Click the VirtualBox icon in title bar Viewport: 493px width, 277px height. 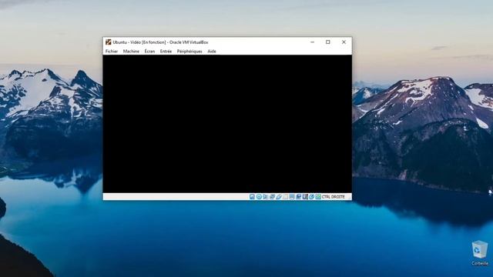(108, 42)
